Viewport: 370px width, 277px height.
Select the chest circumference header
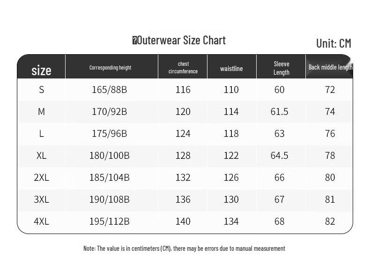click(183, 68)
